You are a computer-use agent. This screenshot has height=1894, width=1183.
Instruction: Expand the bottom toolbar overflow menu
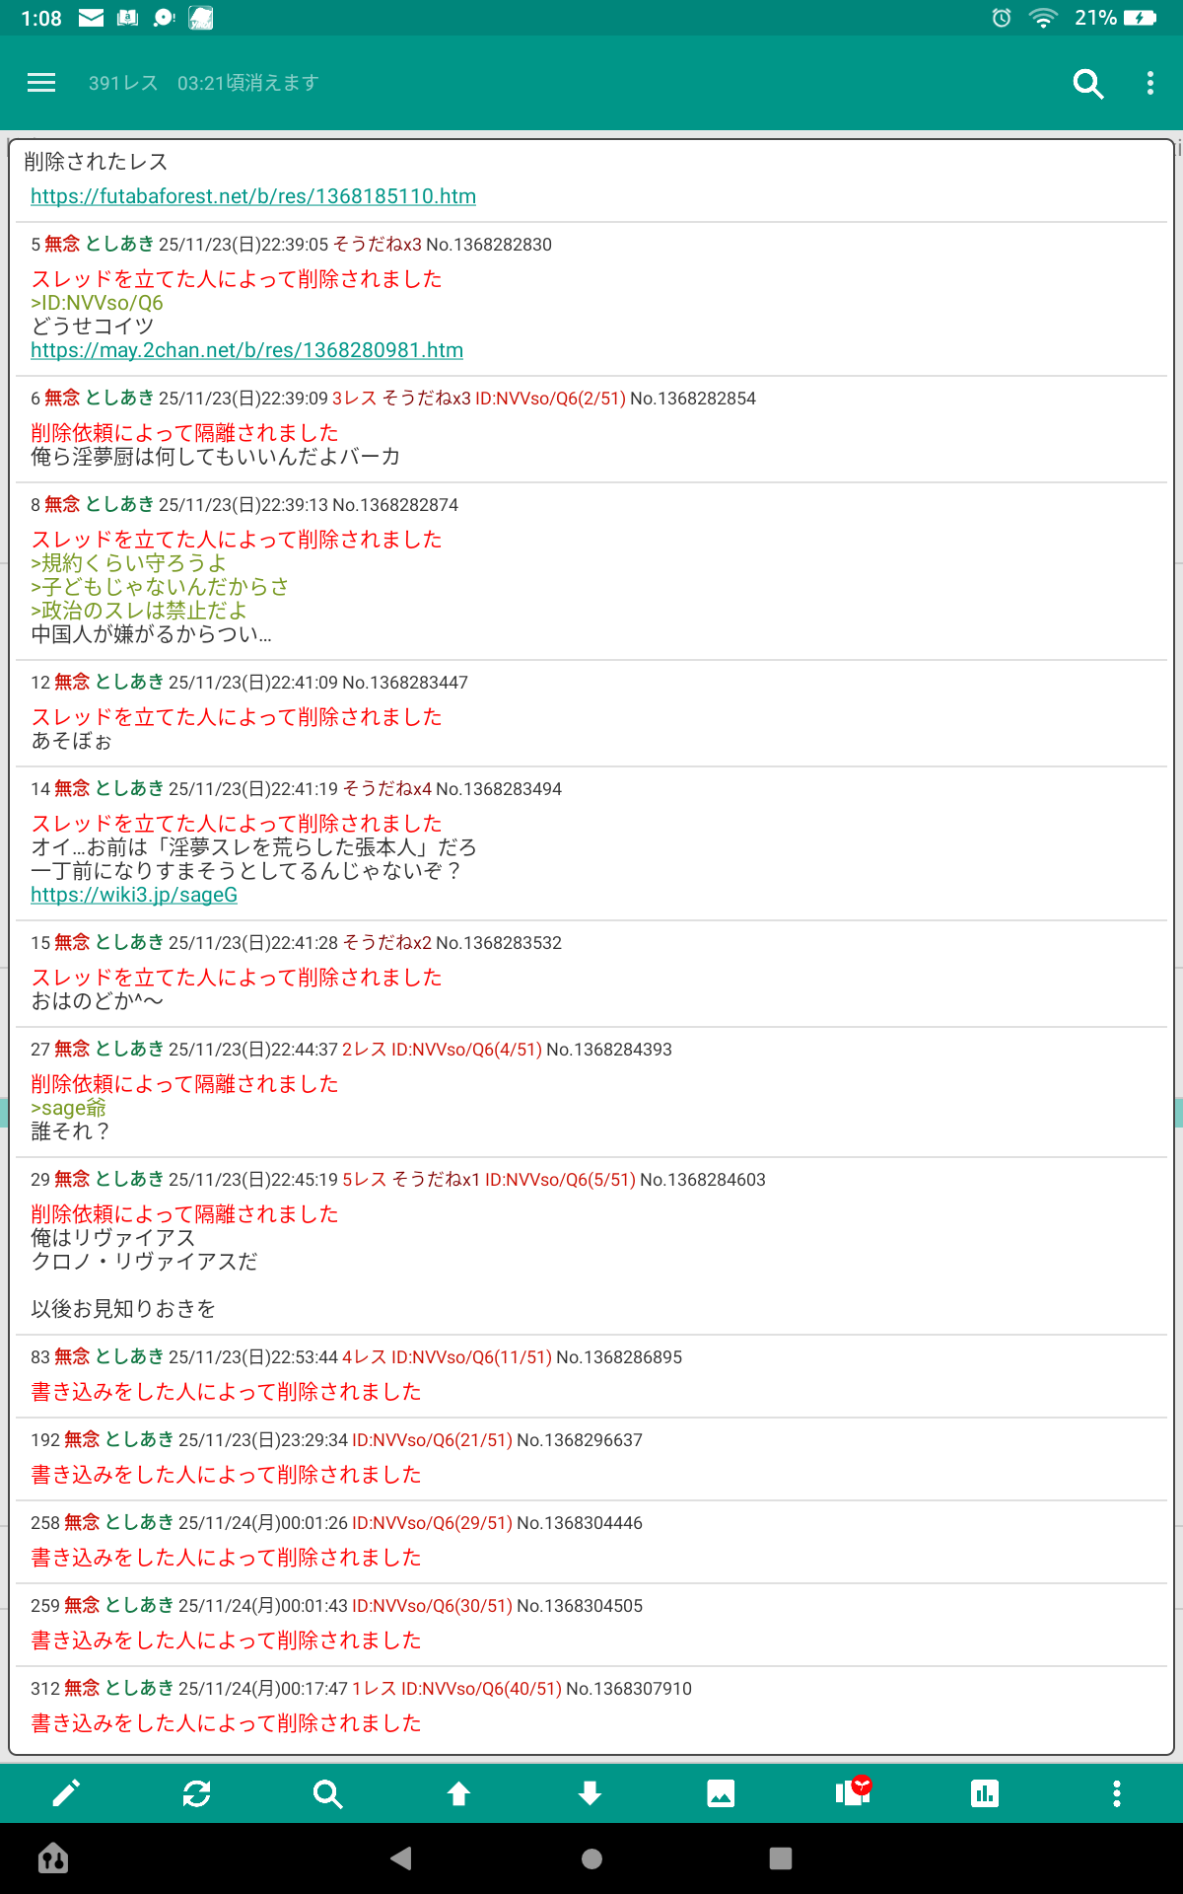pyautogui.click(x=1116, y=1793)
